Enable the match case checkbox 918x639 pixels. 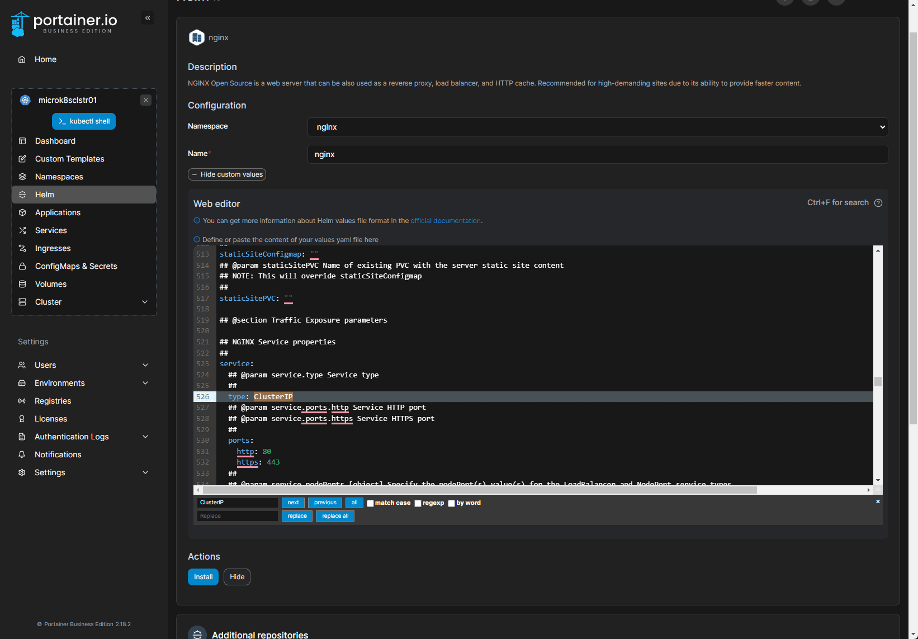click(x=370, y=503)
